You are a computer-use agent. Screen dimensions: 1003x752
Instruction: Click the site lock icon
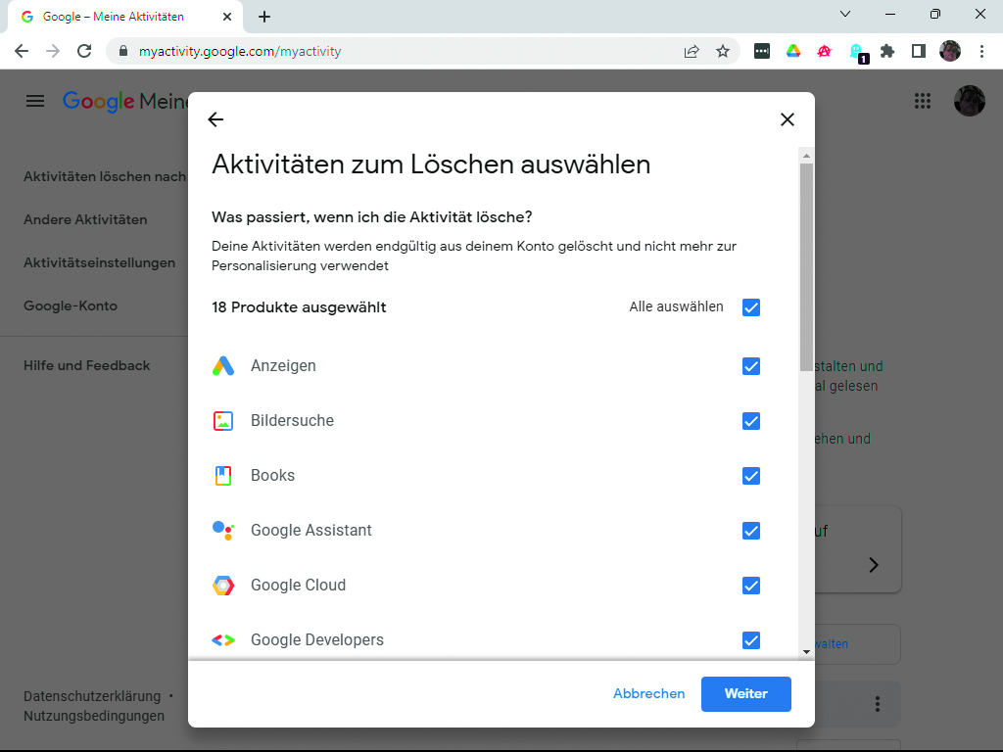tap(123, 51)
